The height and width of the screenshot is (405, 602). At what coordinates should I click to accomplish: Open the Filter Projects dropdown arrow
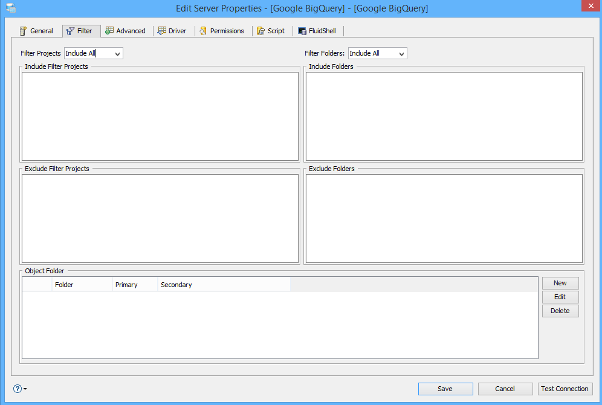pos(117,54)
